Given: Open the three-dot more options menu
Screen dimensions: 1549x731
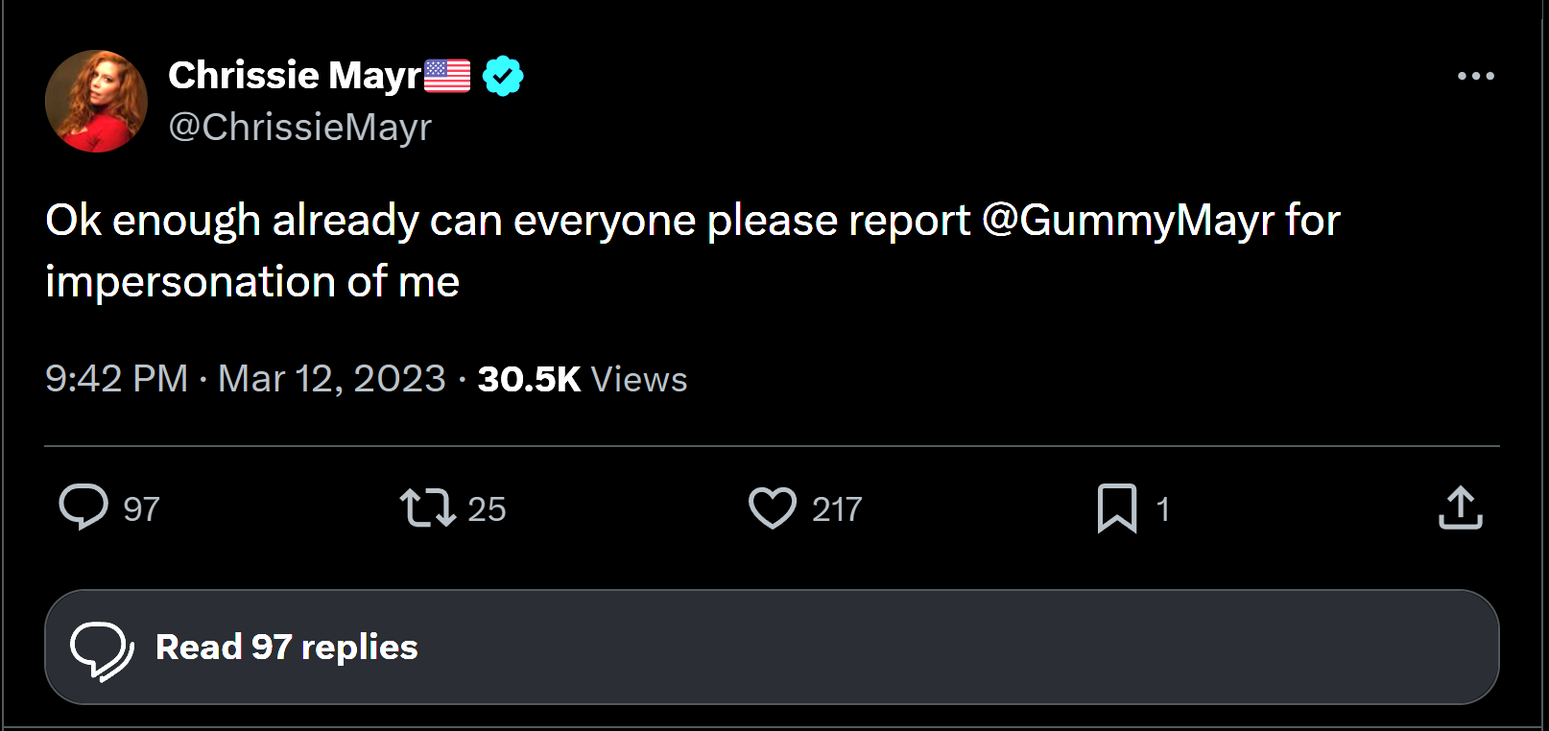Looking at the screenshot, I should [1476, 76].
